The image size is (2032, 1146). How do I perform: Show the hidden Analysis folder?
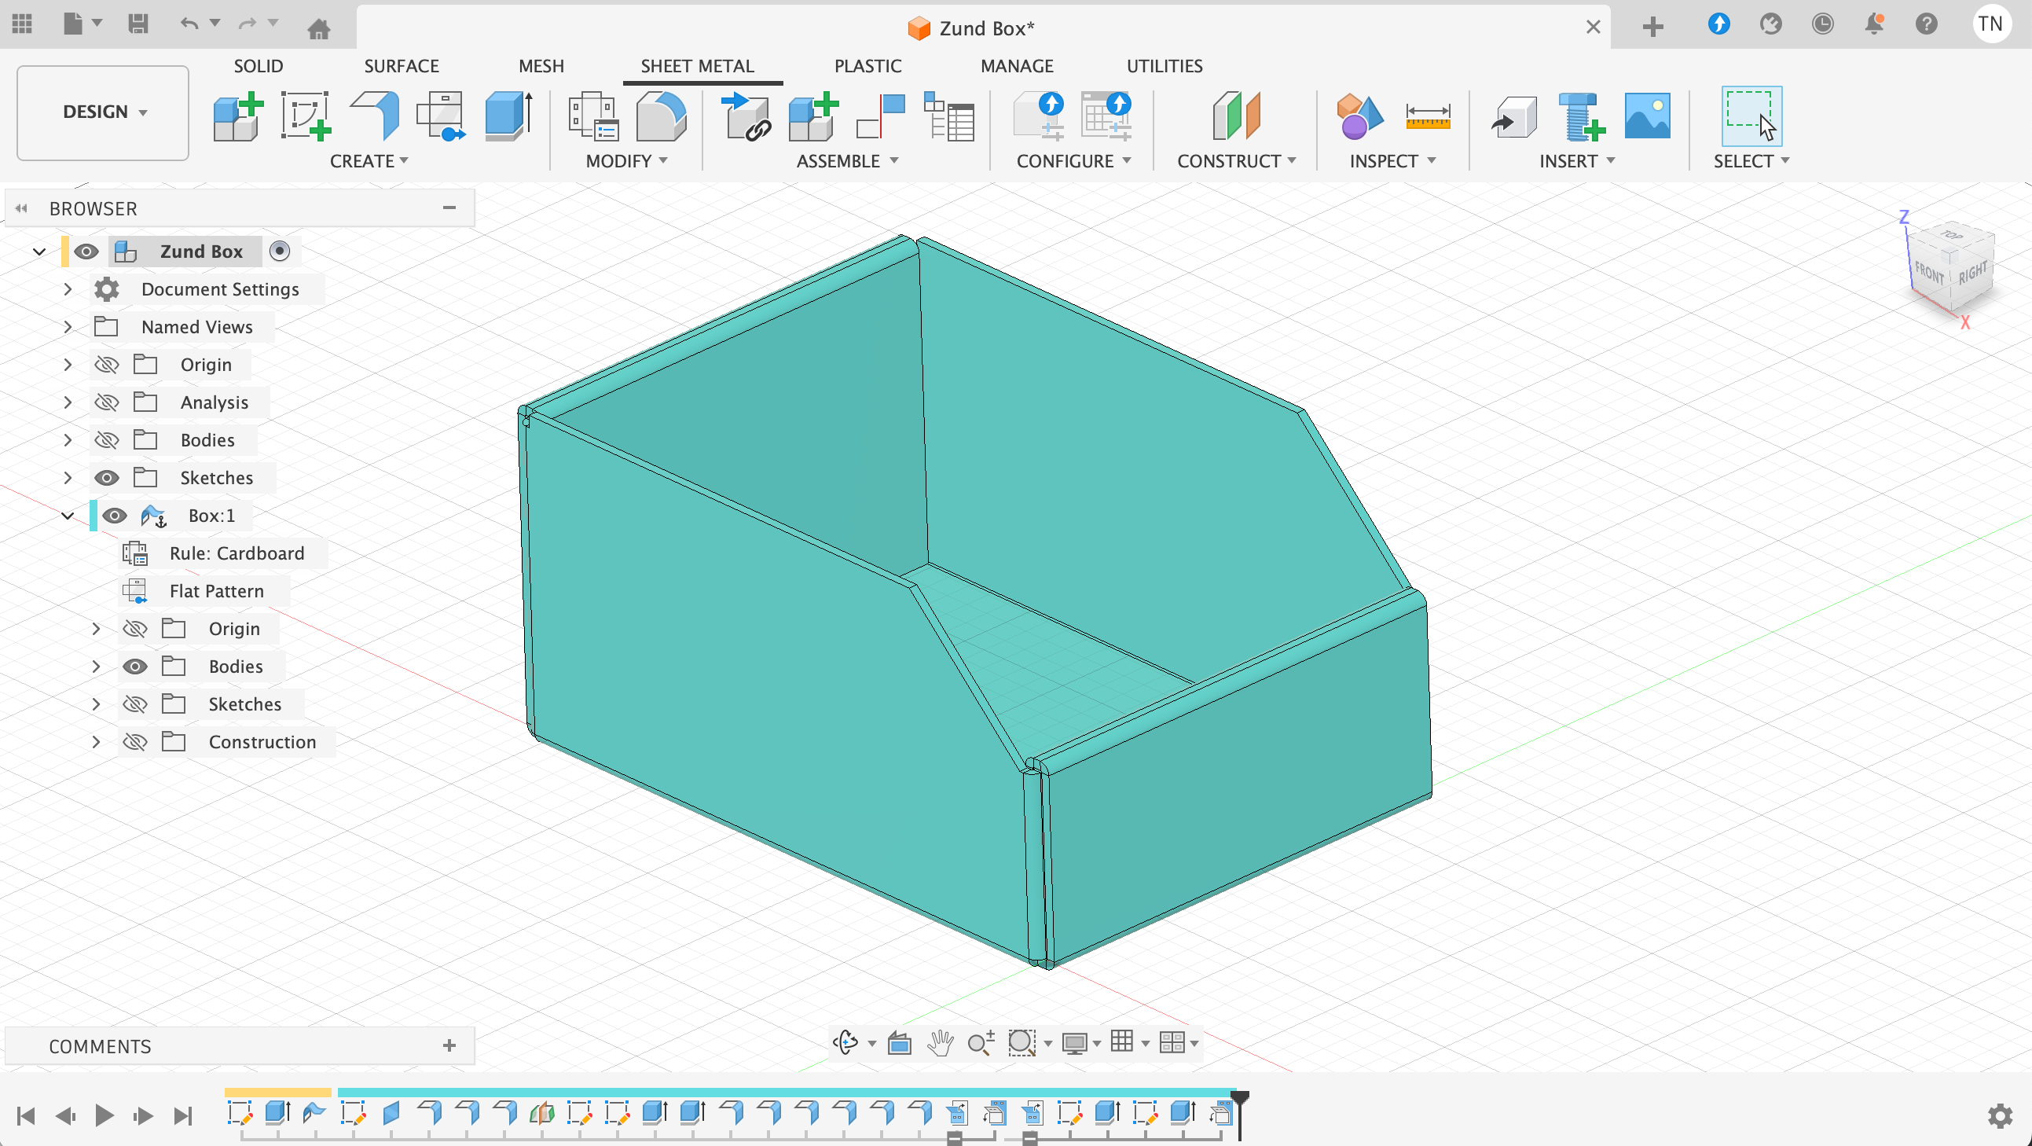point(107,402)
